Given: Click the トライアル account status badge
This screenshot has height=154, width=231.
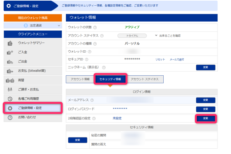Looking at the screenshot, I should click(x=132, y=36).
